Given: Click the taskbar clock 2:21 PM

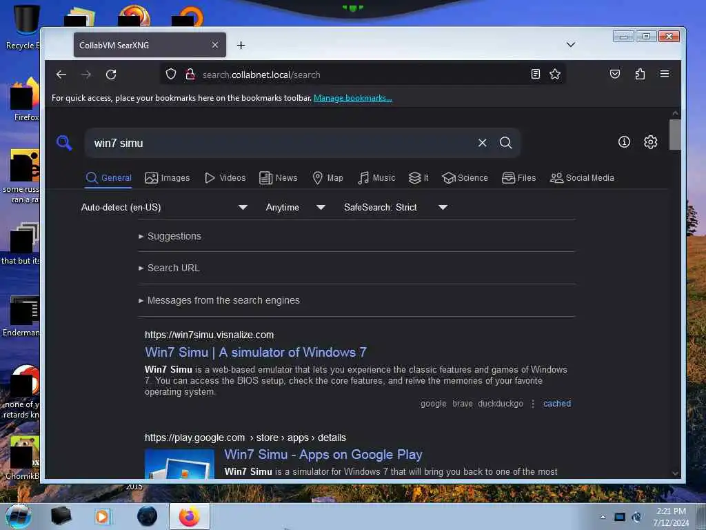Looking at the screenshot, I should pos(671,516).
